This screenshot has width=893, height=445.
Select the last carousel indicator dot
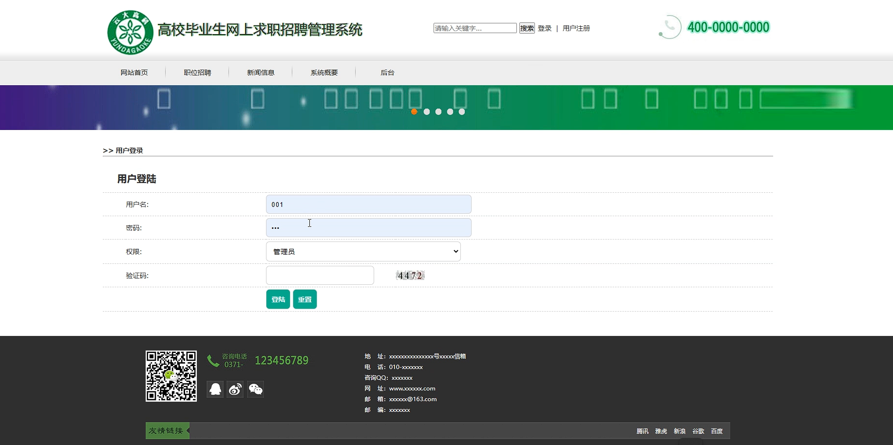pyautogui.click(x=462, y=111)
